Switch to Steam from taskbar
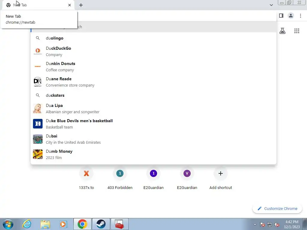This screenshot has height=230, width=307. [x=101, y=224]
